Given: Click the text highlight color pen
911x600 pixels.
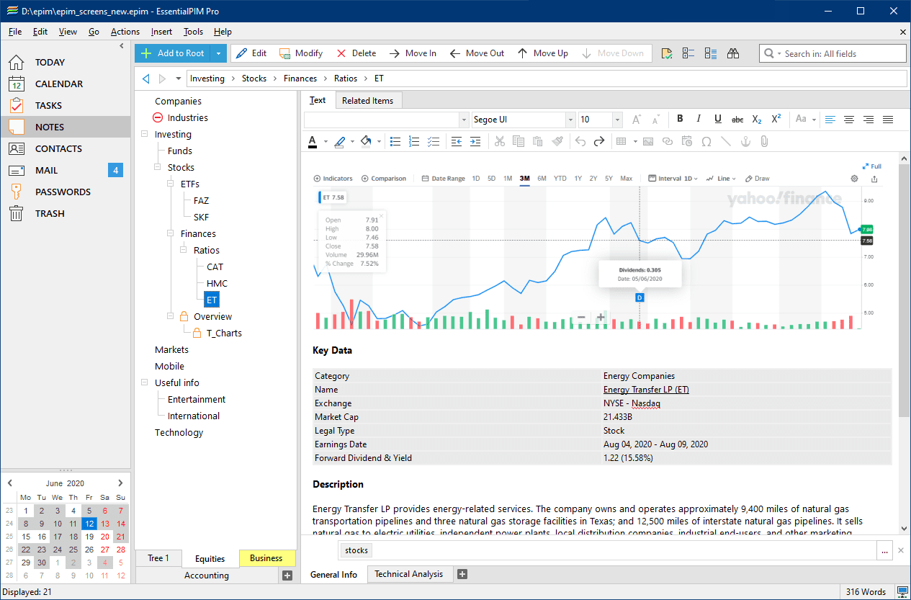Looking at the screenshot, I should (340, 142).
